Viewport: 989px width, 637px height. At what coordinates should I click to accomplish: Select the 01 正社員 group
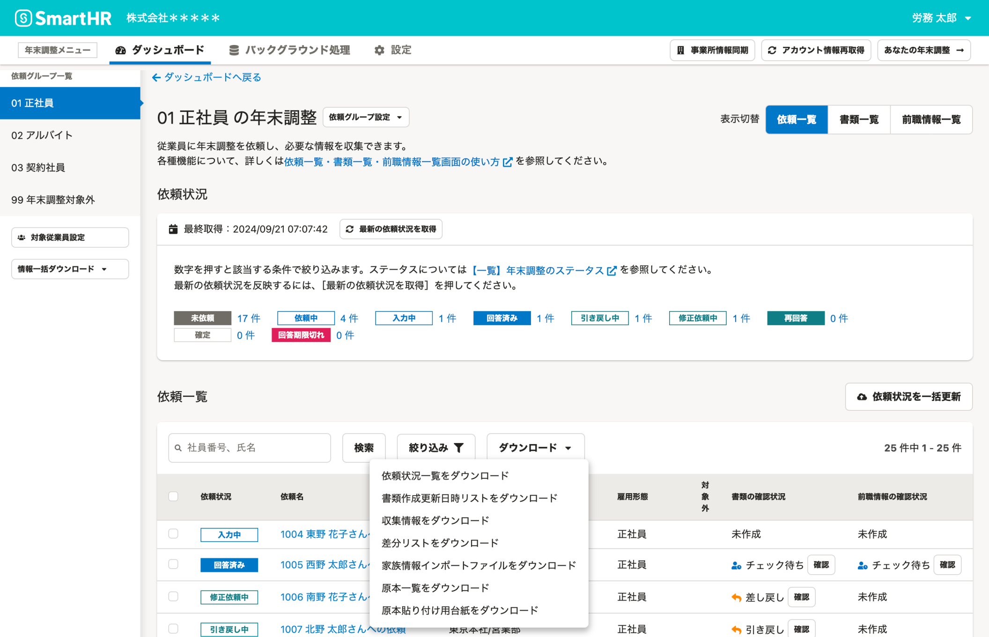pyautogui.click(x=70, y=103)
